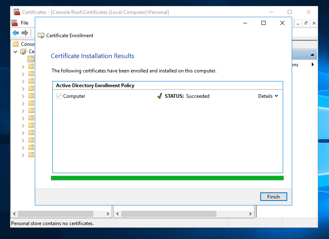Open the File menu

(x=25, y=23)
